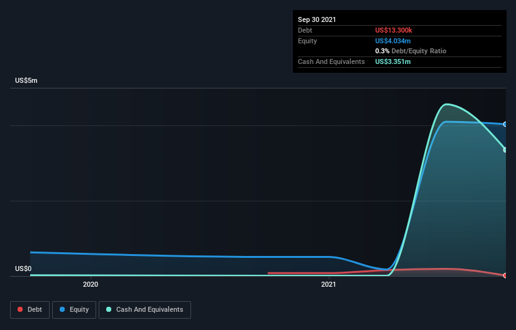
Task: Select the red Debt endpoint marker on chart
Action: click(x=505, y=275)
